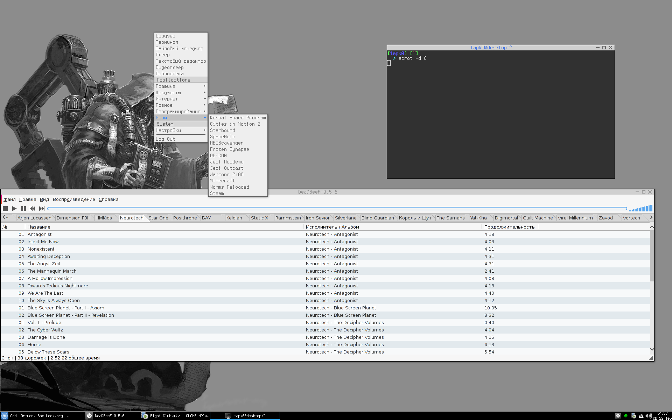Click the DeaDBeeF seek bar
This screenshot has height=420, width=672.
coord(337,209)
